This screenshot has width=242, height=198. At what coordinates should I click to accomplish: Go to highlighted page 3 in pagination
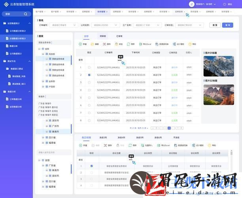point(169,128)
